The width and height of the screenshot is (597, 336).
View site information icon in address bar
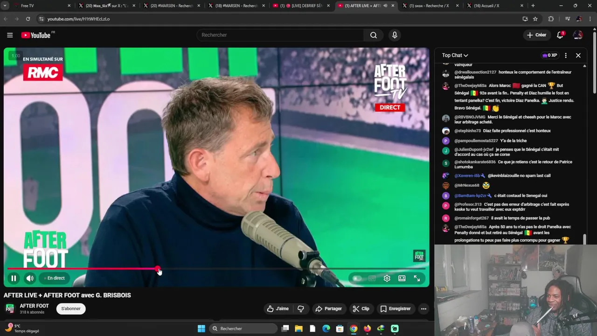click(x=41, y=19)
